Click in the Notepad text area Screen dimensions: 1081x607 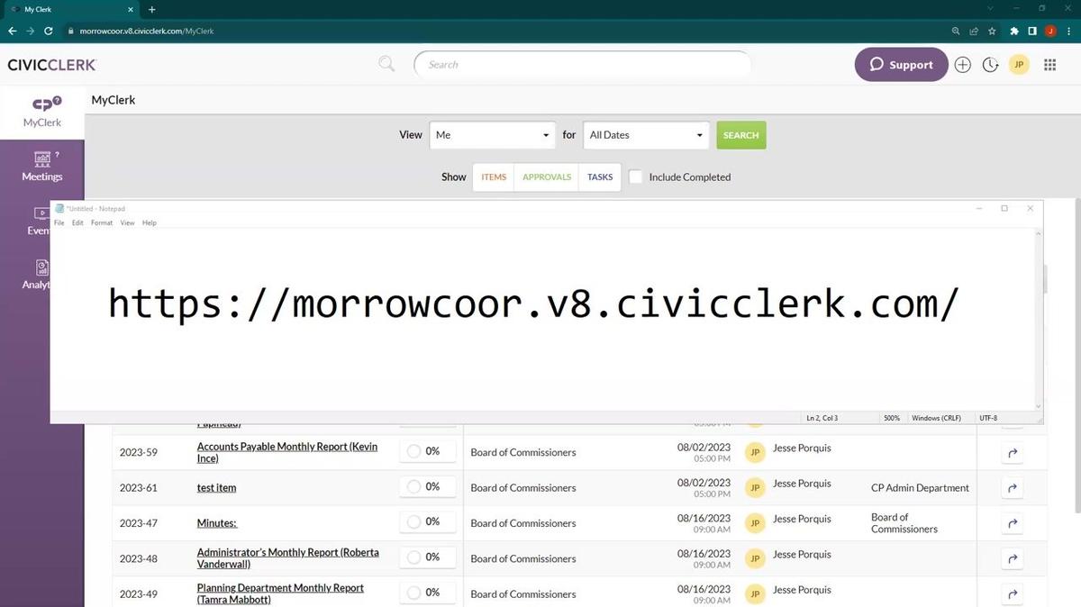click(542, 320)
